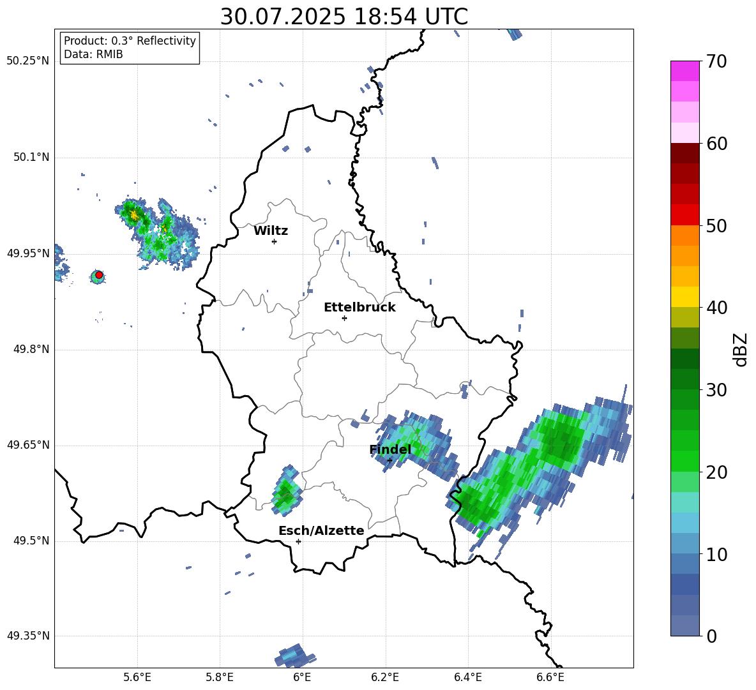Click the dBZ colorbar axis label
Screen dimensions: 756x690
click(741, 349)
